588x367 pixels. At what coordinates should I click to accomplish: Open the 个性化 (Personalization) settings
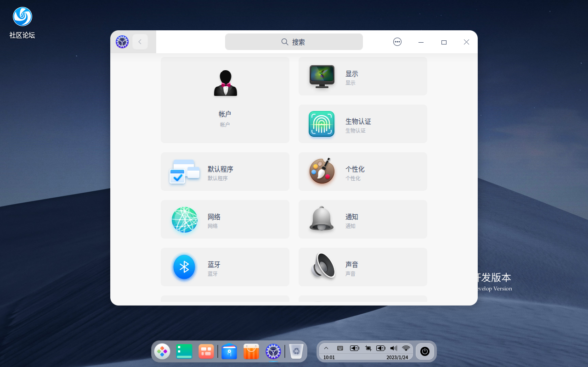pyautogui.click(x=362, y=172)
